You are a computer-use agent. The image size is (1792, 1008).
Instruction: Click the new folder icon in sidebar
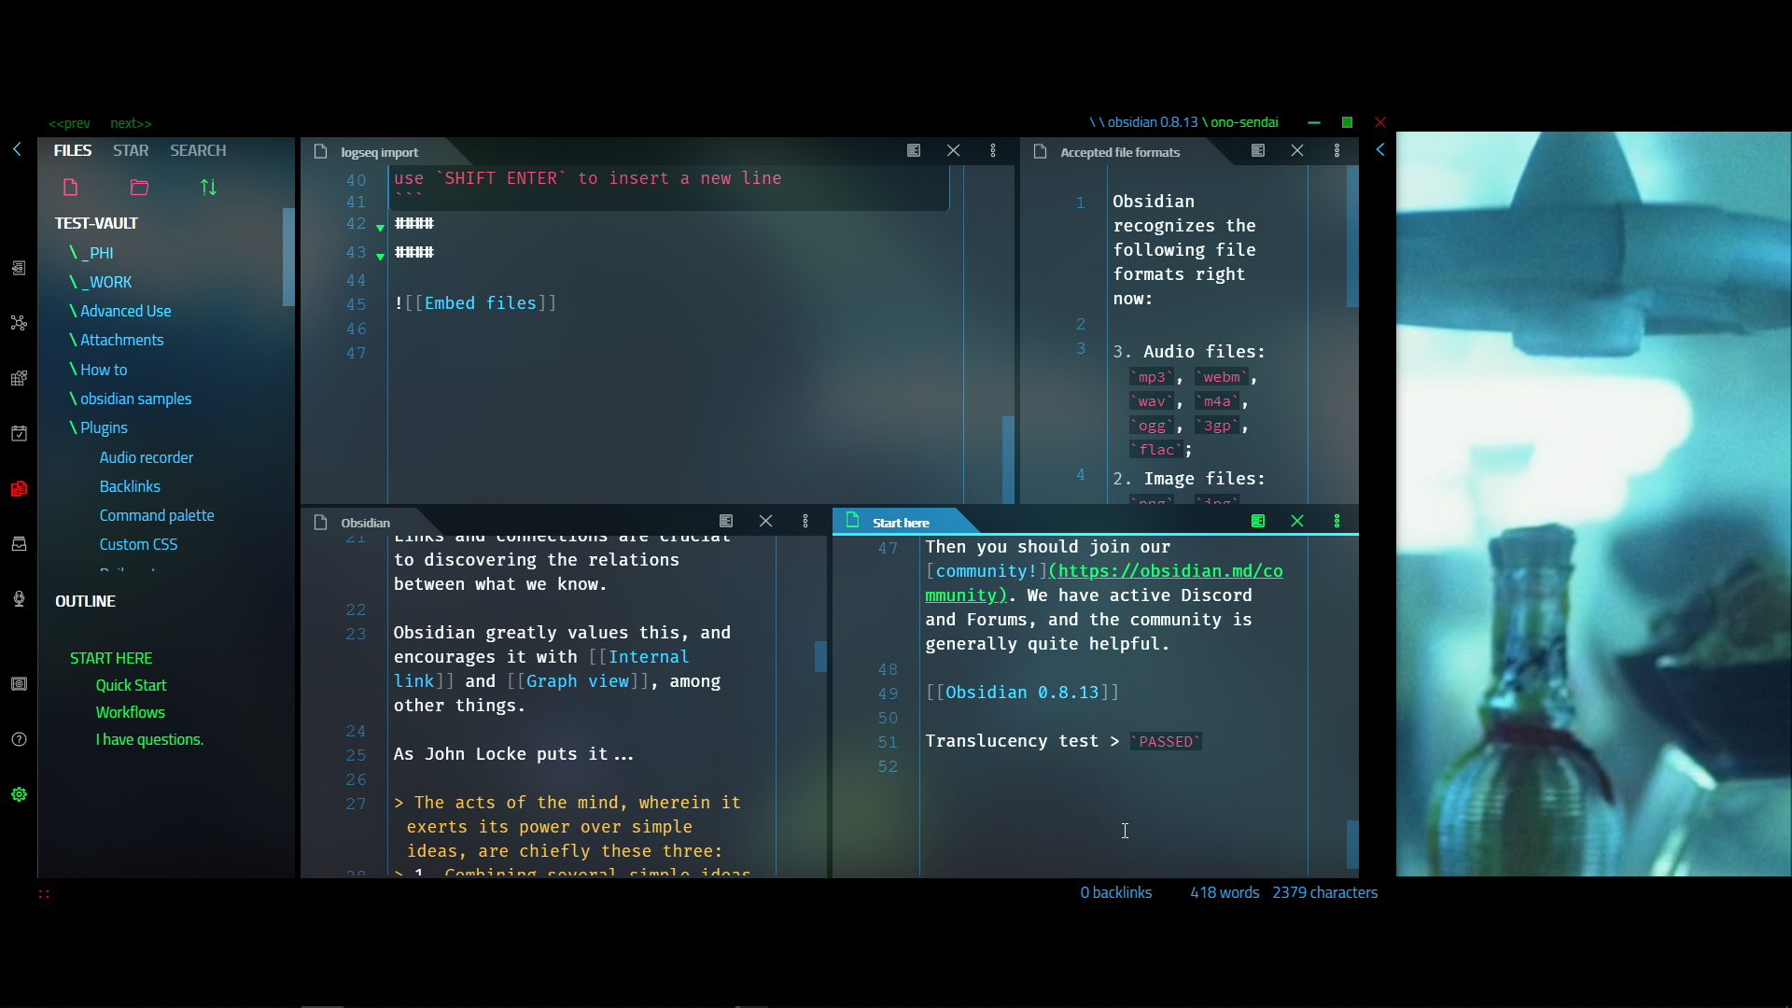click(138, 187)
